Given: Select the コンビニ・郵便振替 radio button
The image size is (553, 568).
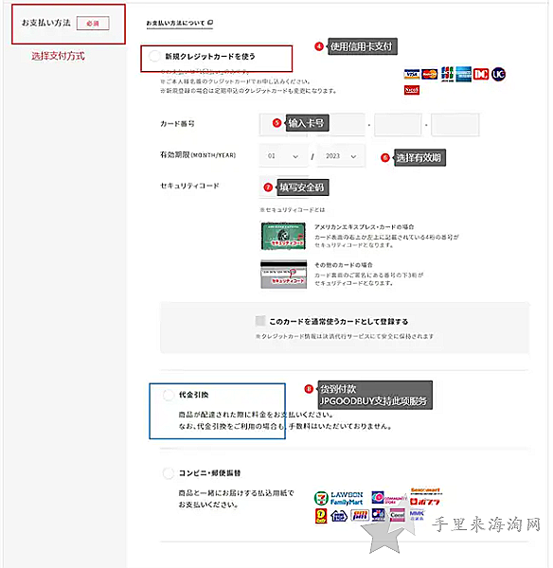Looking at the screenshot, I should (x=169, y=473).
